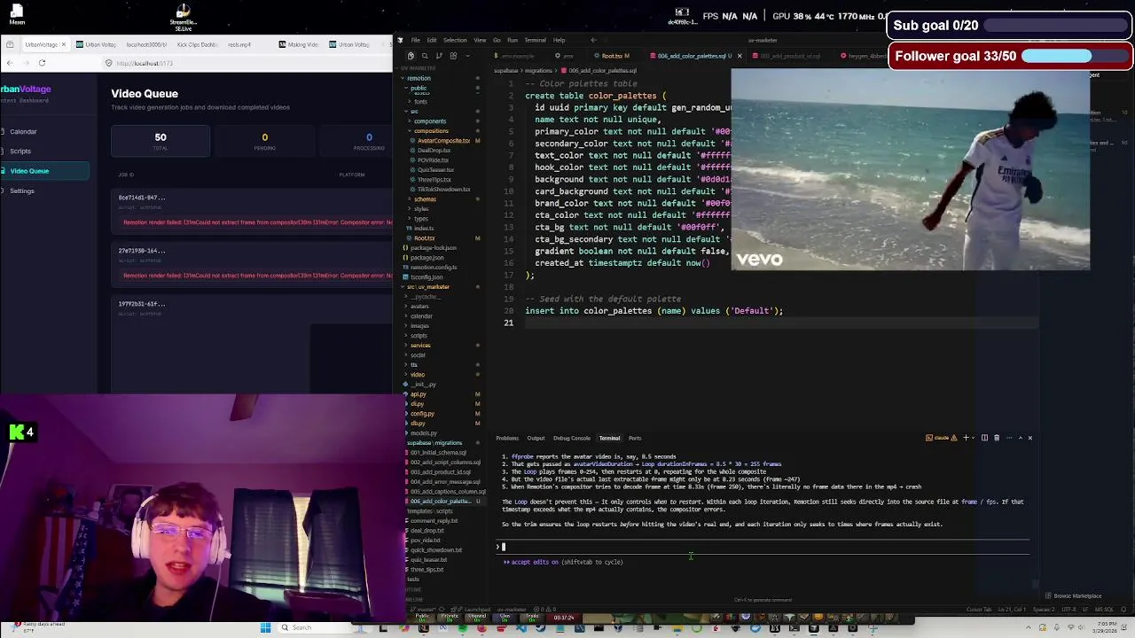Image resolution: width=1135 pixels, height=638 pixels.
Task: Open config.py in explorer
Action: click(422, 414)
